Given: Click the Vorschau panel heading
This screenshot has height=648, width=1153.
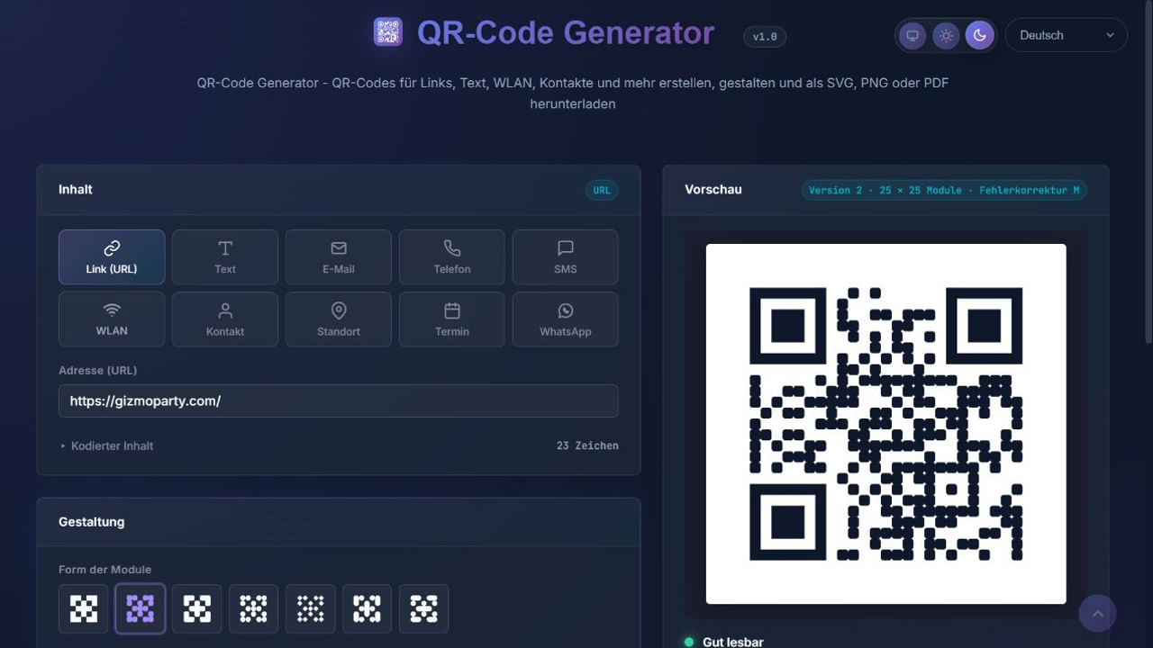Looking at the screenshot, I should click(713, 190).
